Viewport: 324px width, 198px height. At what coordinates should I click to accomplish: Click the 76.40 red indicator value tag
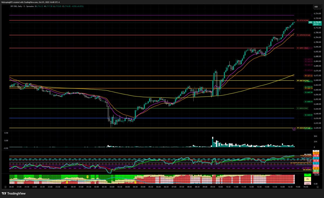tap(316, 156)
